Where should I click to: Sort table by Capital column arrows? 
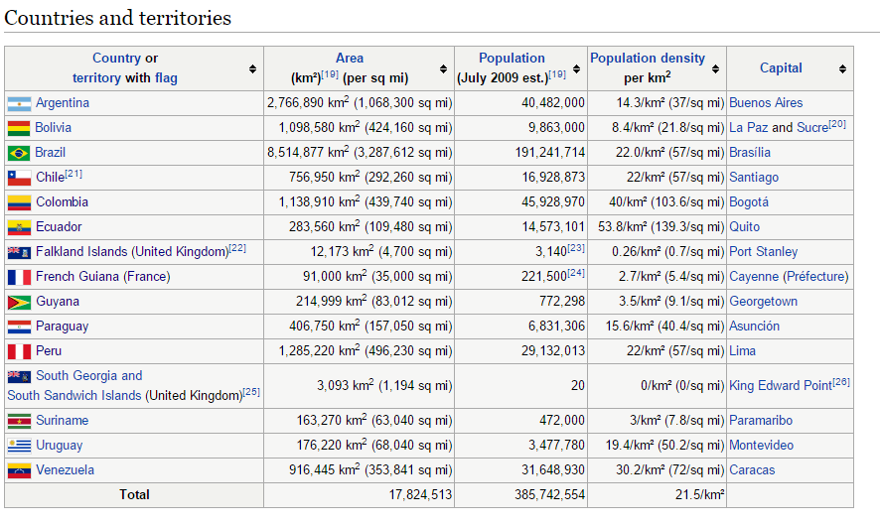click(842, 68)
